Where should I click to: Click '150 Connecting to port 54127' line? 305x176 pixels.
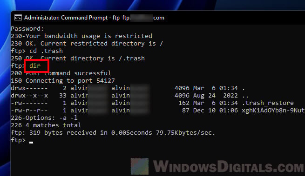[x=63, y=81]
